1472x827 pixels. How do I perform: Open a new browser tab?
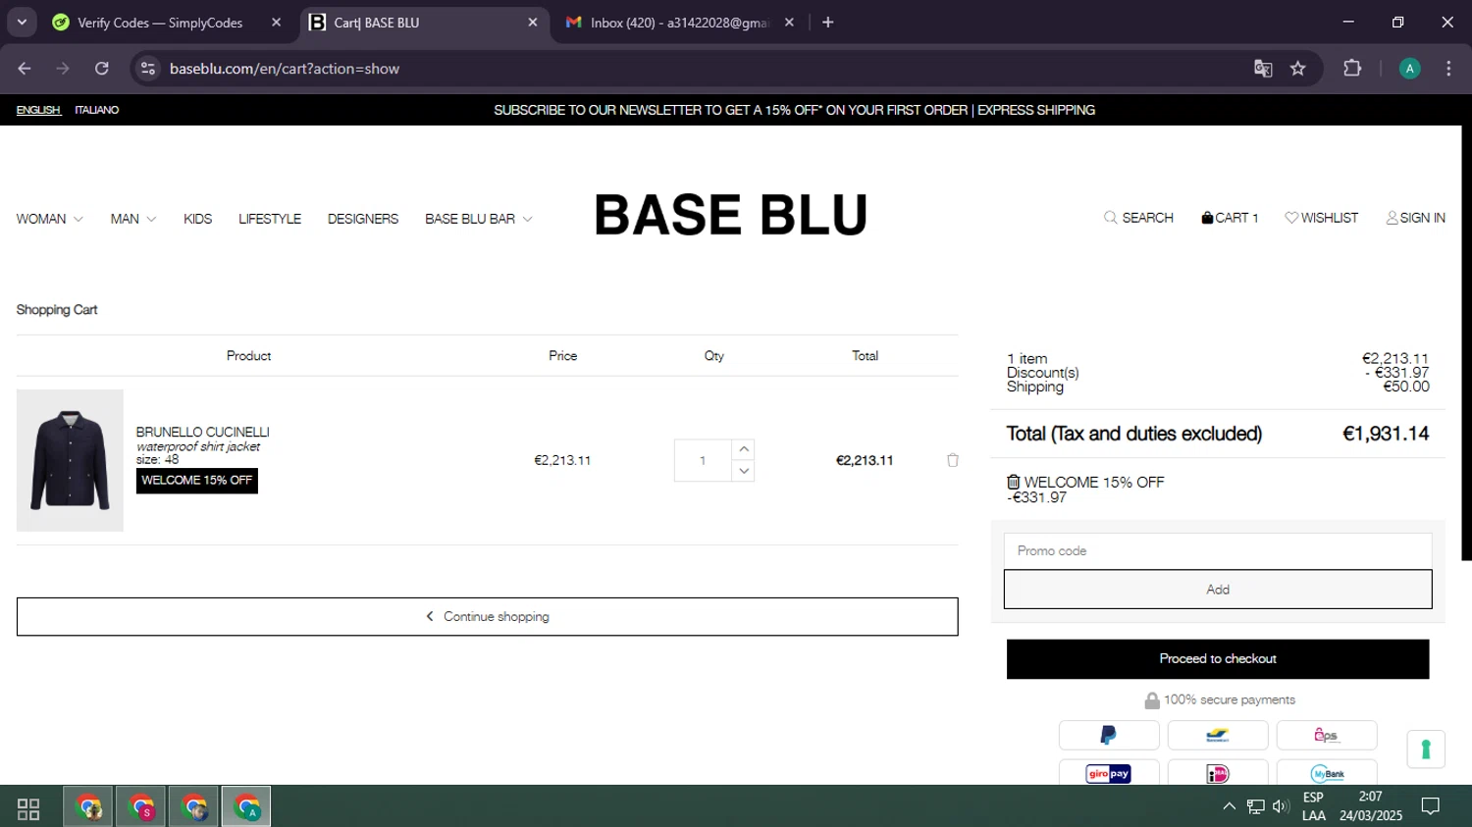click(x=828, y=23)
